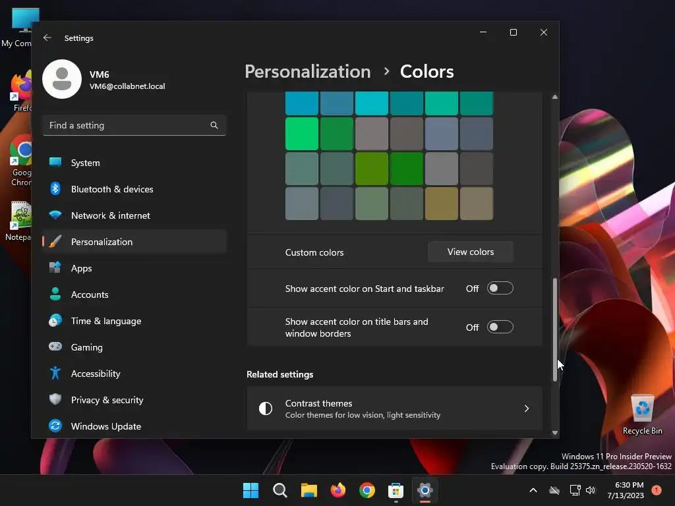Select the Recycle Bin desktop icon
Viewport: 675px width, 506px height.
point(643,415)
